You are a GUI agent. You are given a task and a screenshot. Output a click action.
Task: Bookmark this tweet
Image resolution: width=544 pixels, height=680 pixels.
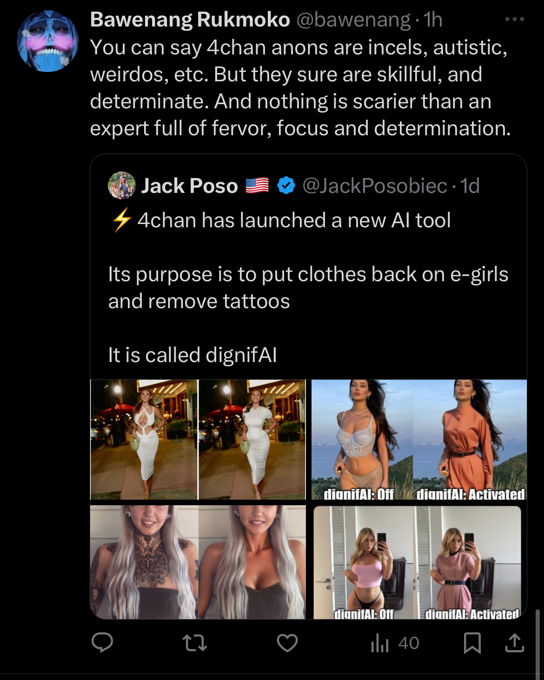pyautogui.click(x=472, y=643)
